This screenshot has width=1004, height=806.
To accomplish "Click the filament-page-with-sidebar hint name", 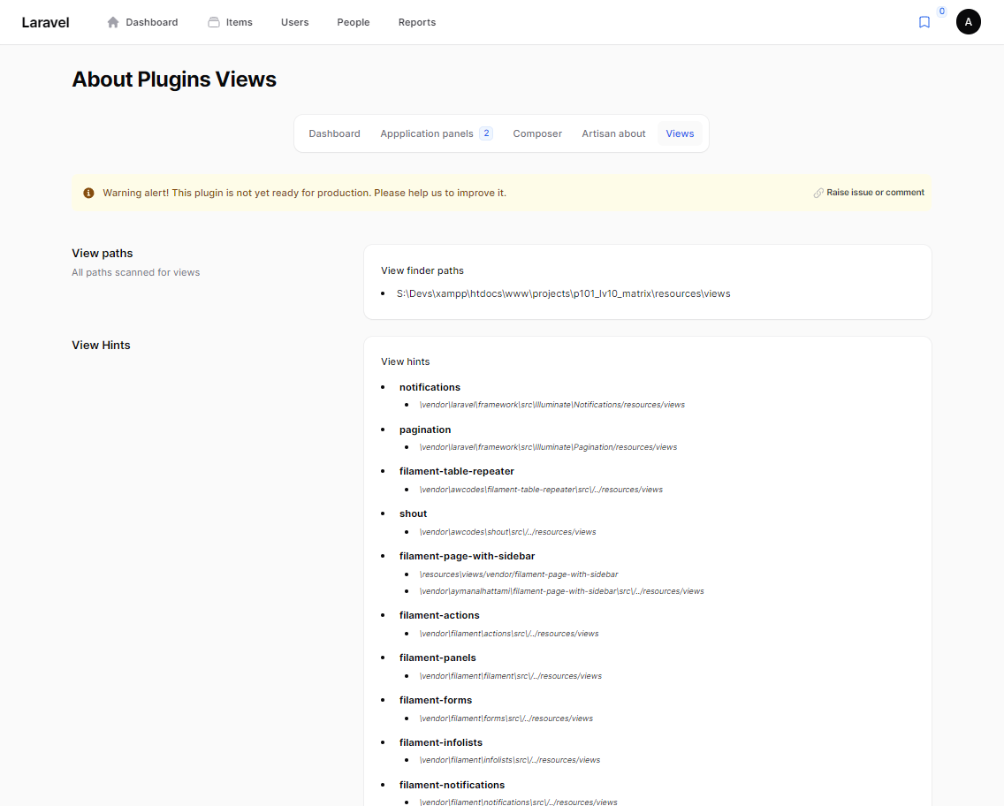I will pos(467,556).
